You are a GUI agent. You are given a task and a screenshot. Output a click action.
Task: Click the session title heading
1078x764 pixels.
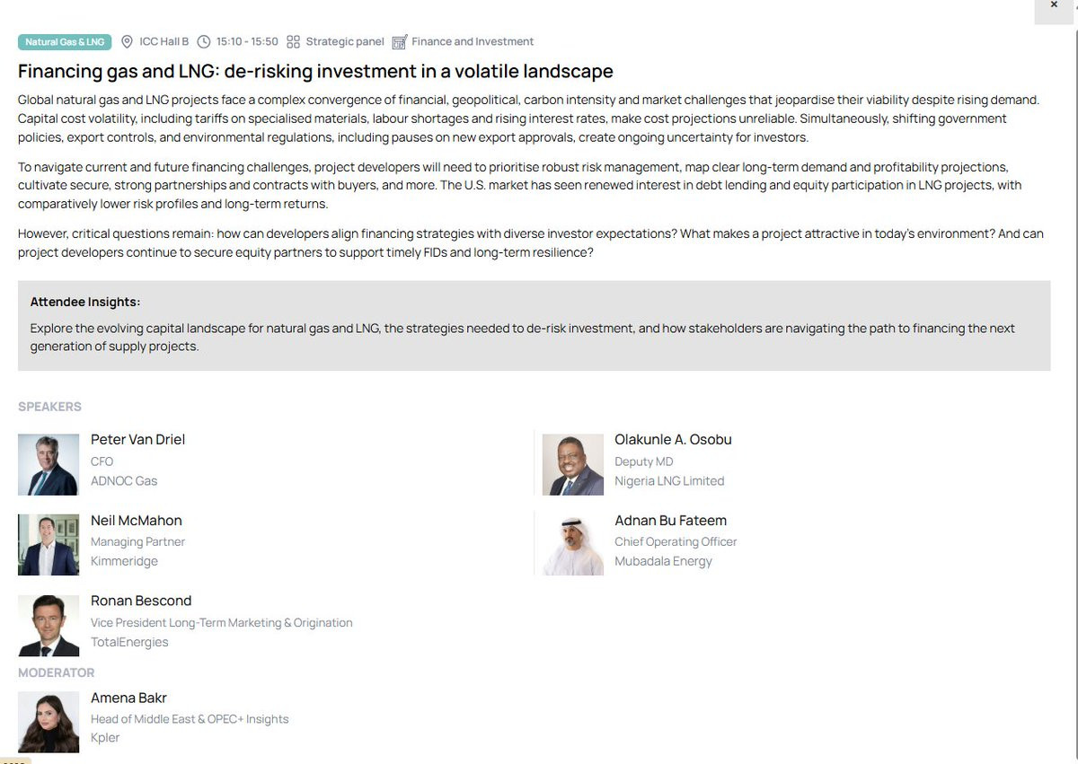(x=315, y=72)
